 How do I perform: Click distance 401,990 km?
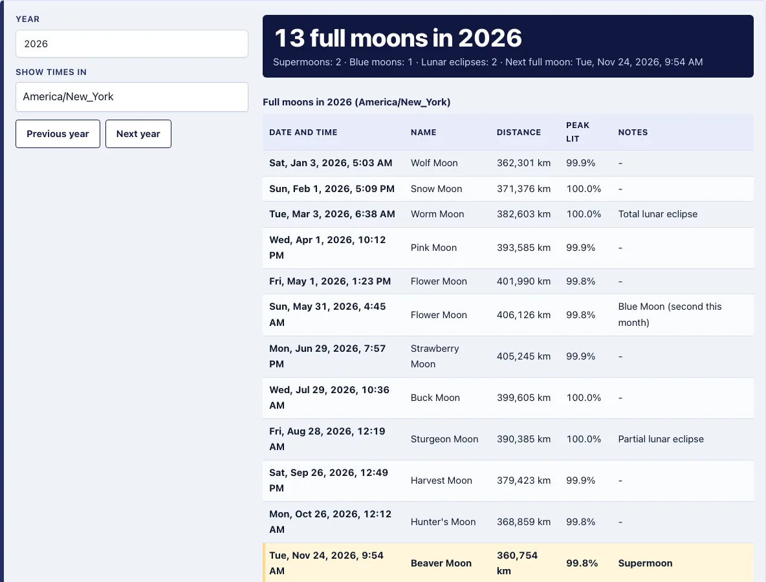[523, 281]
